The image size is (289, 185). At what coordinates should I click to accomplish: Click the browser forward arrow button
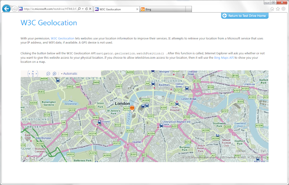[x=14, y=9]
